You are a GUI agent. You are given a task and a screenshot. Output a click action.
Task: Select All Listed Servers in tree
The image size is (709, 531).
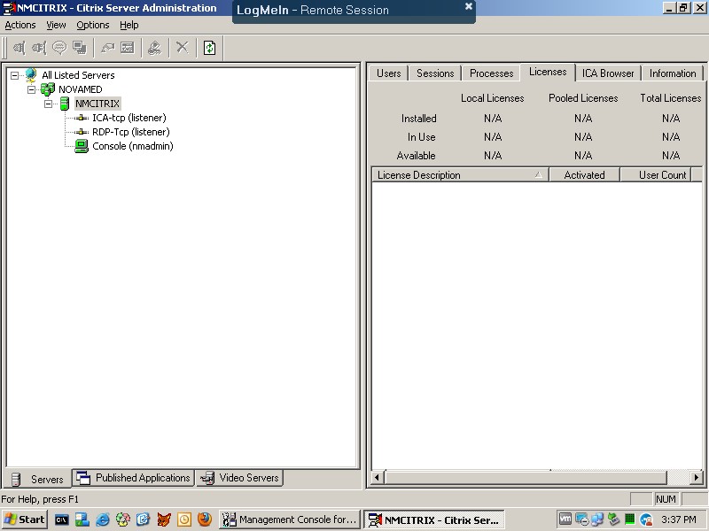(x=78, y=75)
